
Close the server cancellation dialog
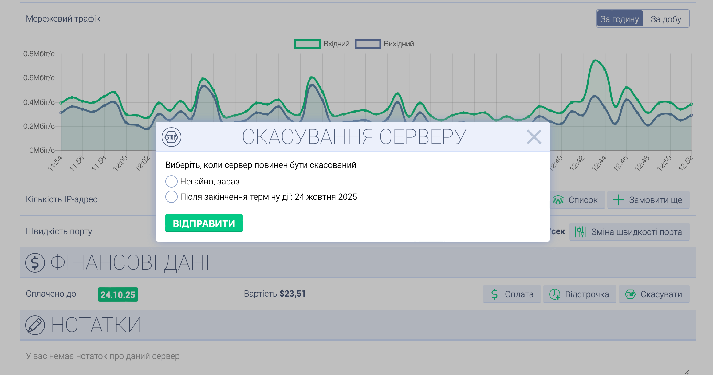534,137
